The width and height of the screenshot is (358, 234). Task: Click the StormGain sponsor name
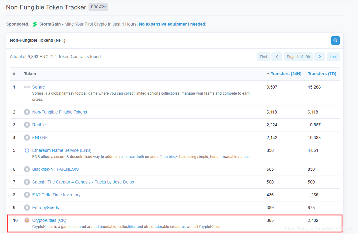[x=50, y=24]
